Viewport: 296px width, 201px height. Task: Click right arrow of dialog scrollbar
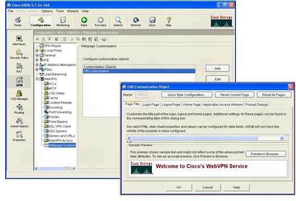(x=282, y=138)
